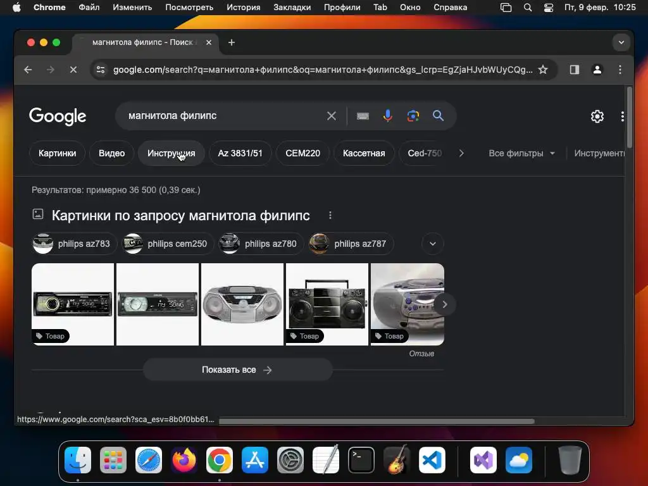
Task: Open Chrome profile icon
Action: point(597,70)
